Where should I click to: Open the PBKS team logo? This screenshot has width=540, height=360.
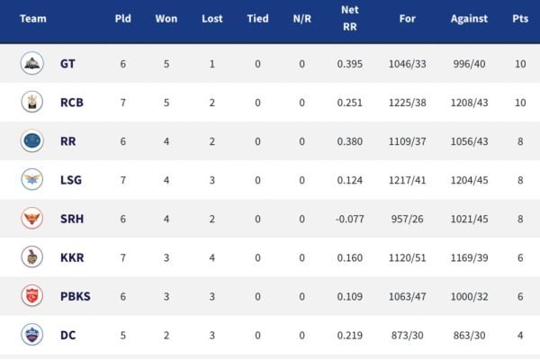(x=32, y=296)
